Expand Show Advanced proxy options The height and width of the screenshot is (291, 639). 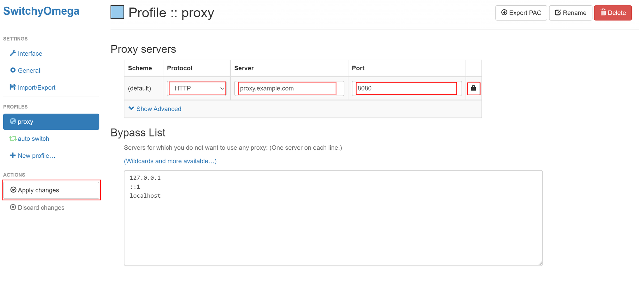pos(155,109)
